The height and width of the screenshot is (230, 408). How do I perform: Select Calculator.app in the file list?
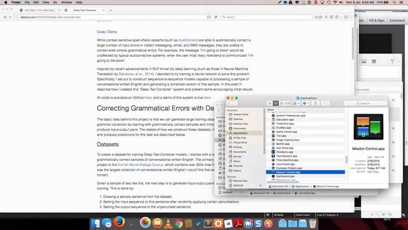285,119
